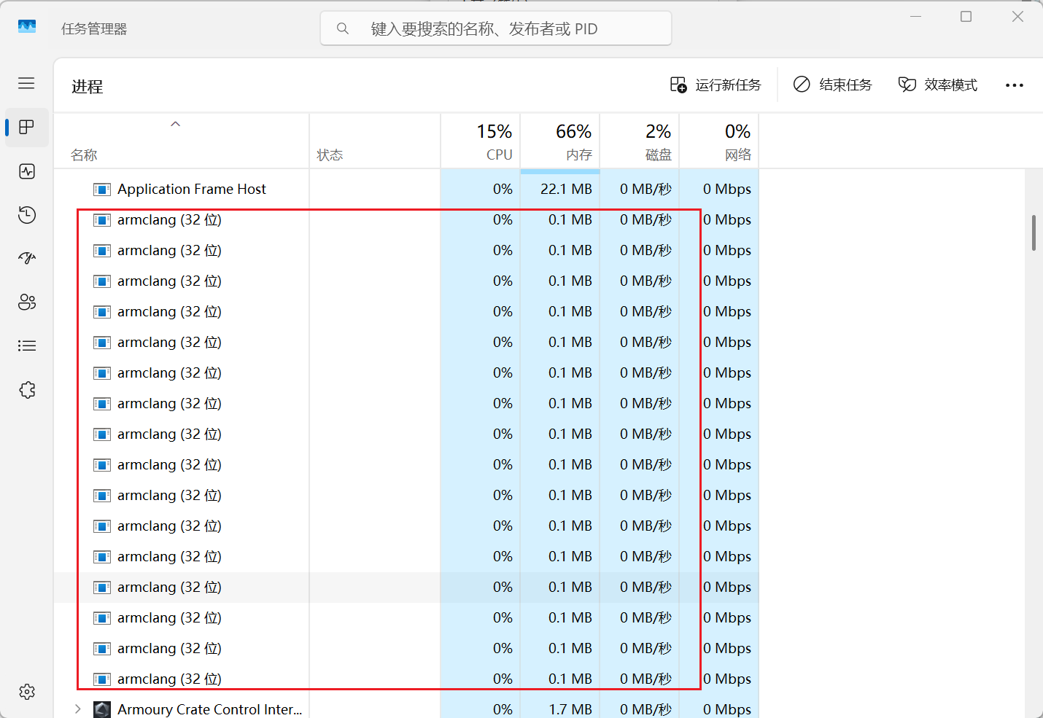Screen dimensions: 1043x718
Task: Open the hamburger navigation menu
Action: [26, 83]
